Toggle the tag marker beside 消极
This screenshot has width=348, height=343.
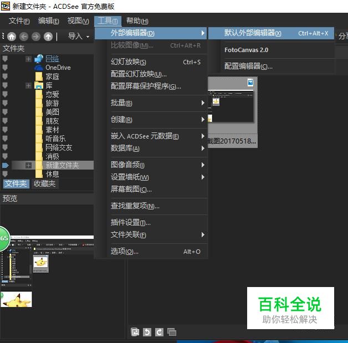click(x=5, y=156)
